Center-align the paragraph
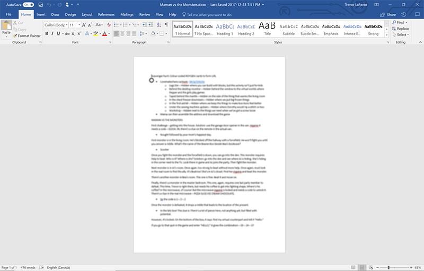Image resolution: width=424 pixels, height=271 pixels. coord(122,34)
